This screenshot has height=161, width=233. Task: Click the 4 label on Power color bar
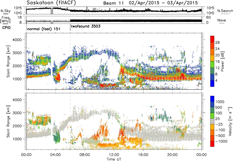click(216, 81)
